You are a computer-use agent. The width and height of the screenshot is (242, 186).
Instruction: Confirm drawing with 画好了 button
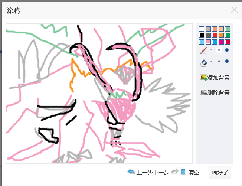pos(220,172)
